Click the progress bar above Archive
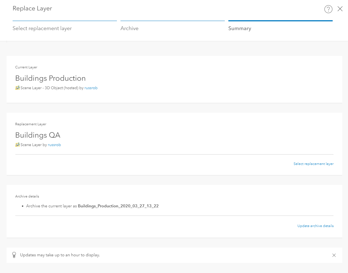The width and height of the screenshot is (348, 273). pyautogui.click(x=172, y=21)
